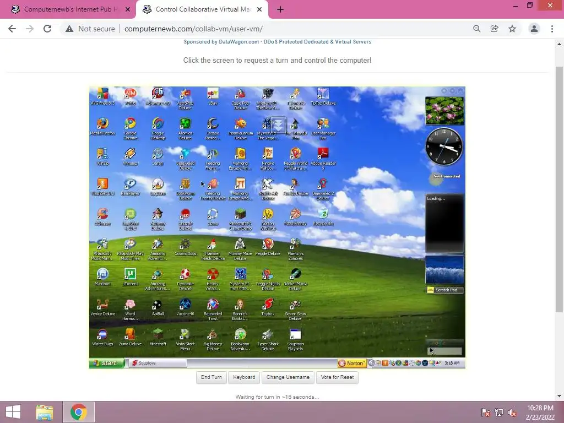The height and width of the screenshot is (423, 564).
Task: Click the blue frost picture gadget
Action: pos(444,270)
